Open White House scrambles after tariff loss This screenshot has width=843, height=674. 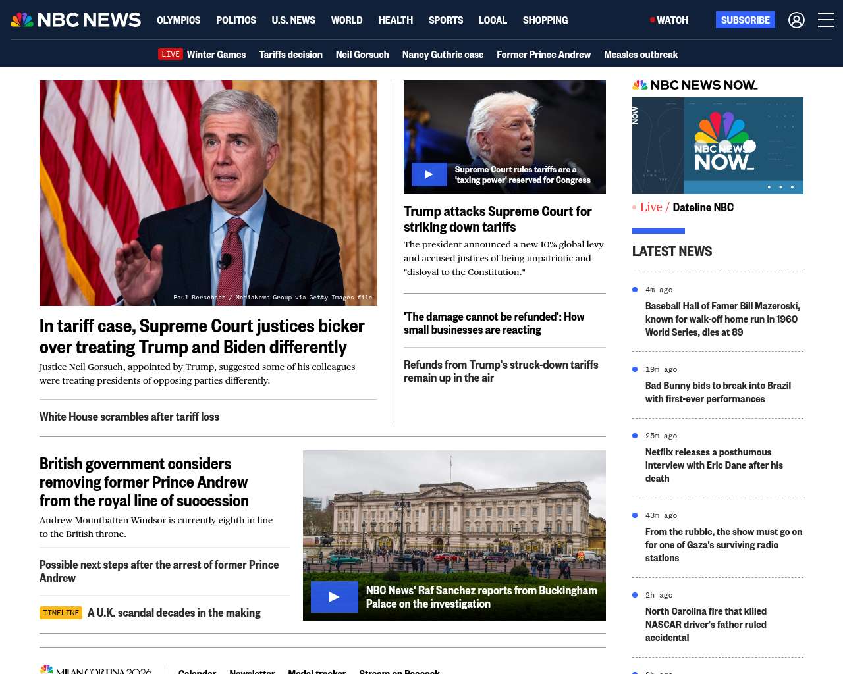[x=129, y=417]
